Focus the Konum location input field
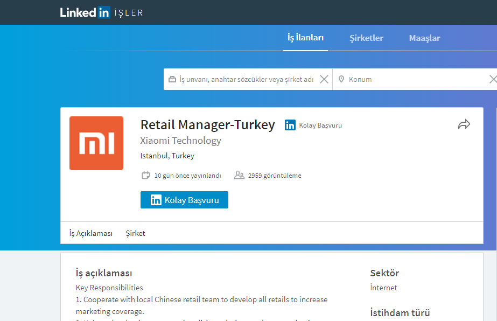 tap(415, 80)
